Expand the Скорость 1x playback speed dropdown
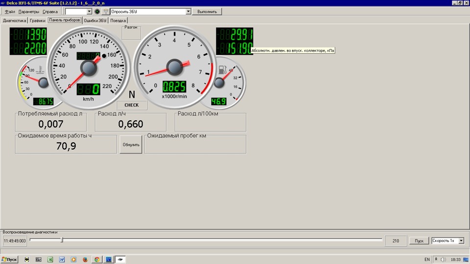The height and width of the screenshot is (264, 470). click(461, 241)
